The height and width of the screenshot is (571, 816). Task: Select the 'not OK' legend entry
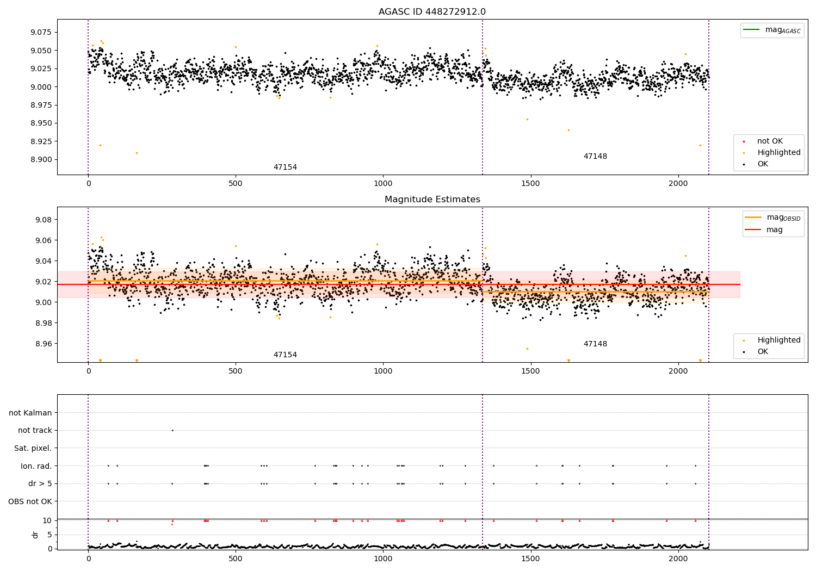770,141
